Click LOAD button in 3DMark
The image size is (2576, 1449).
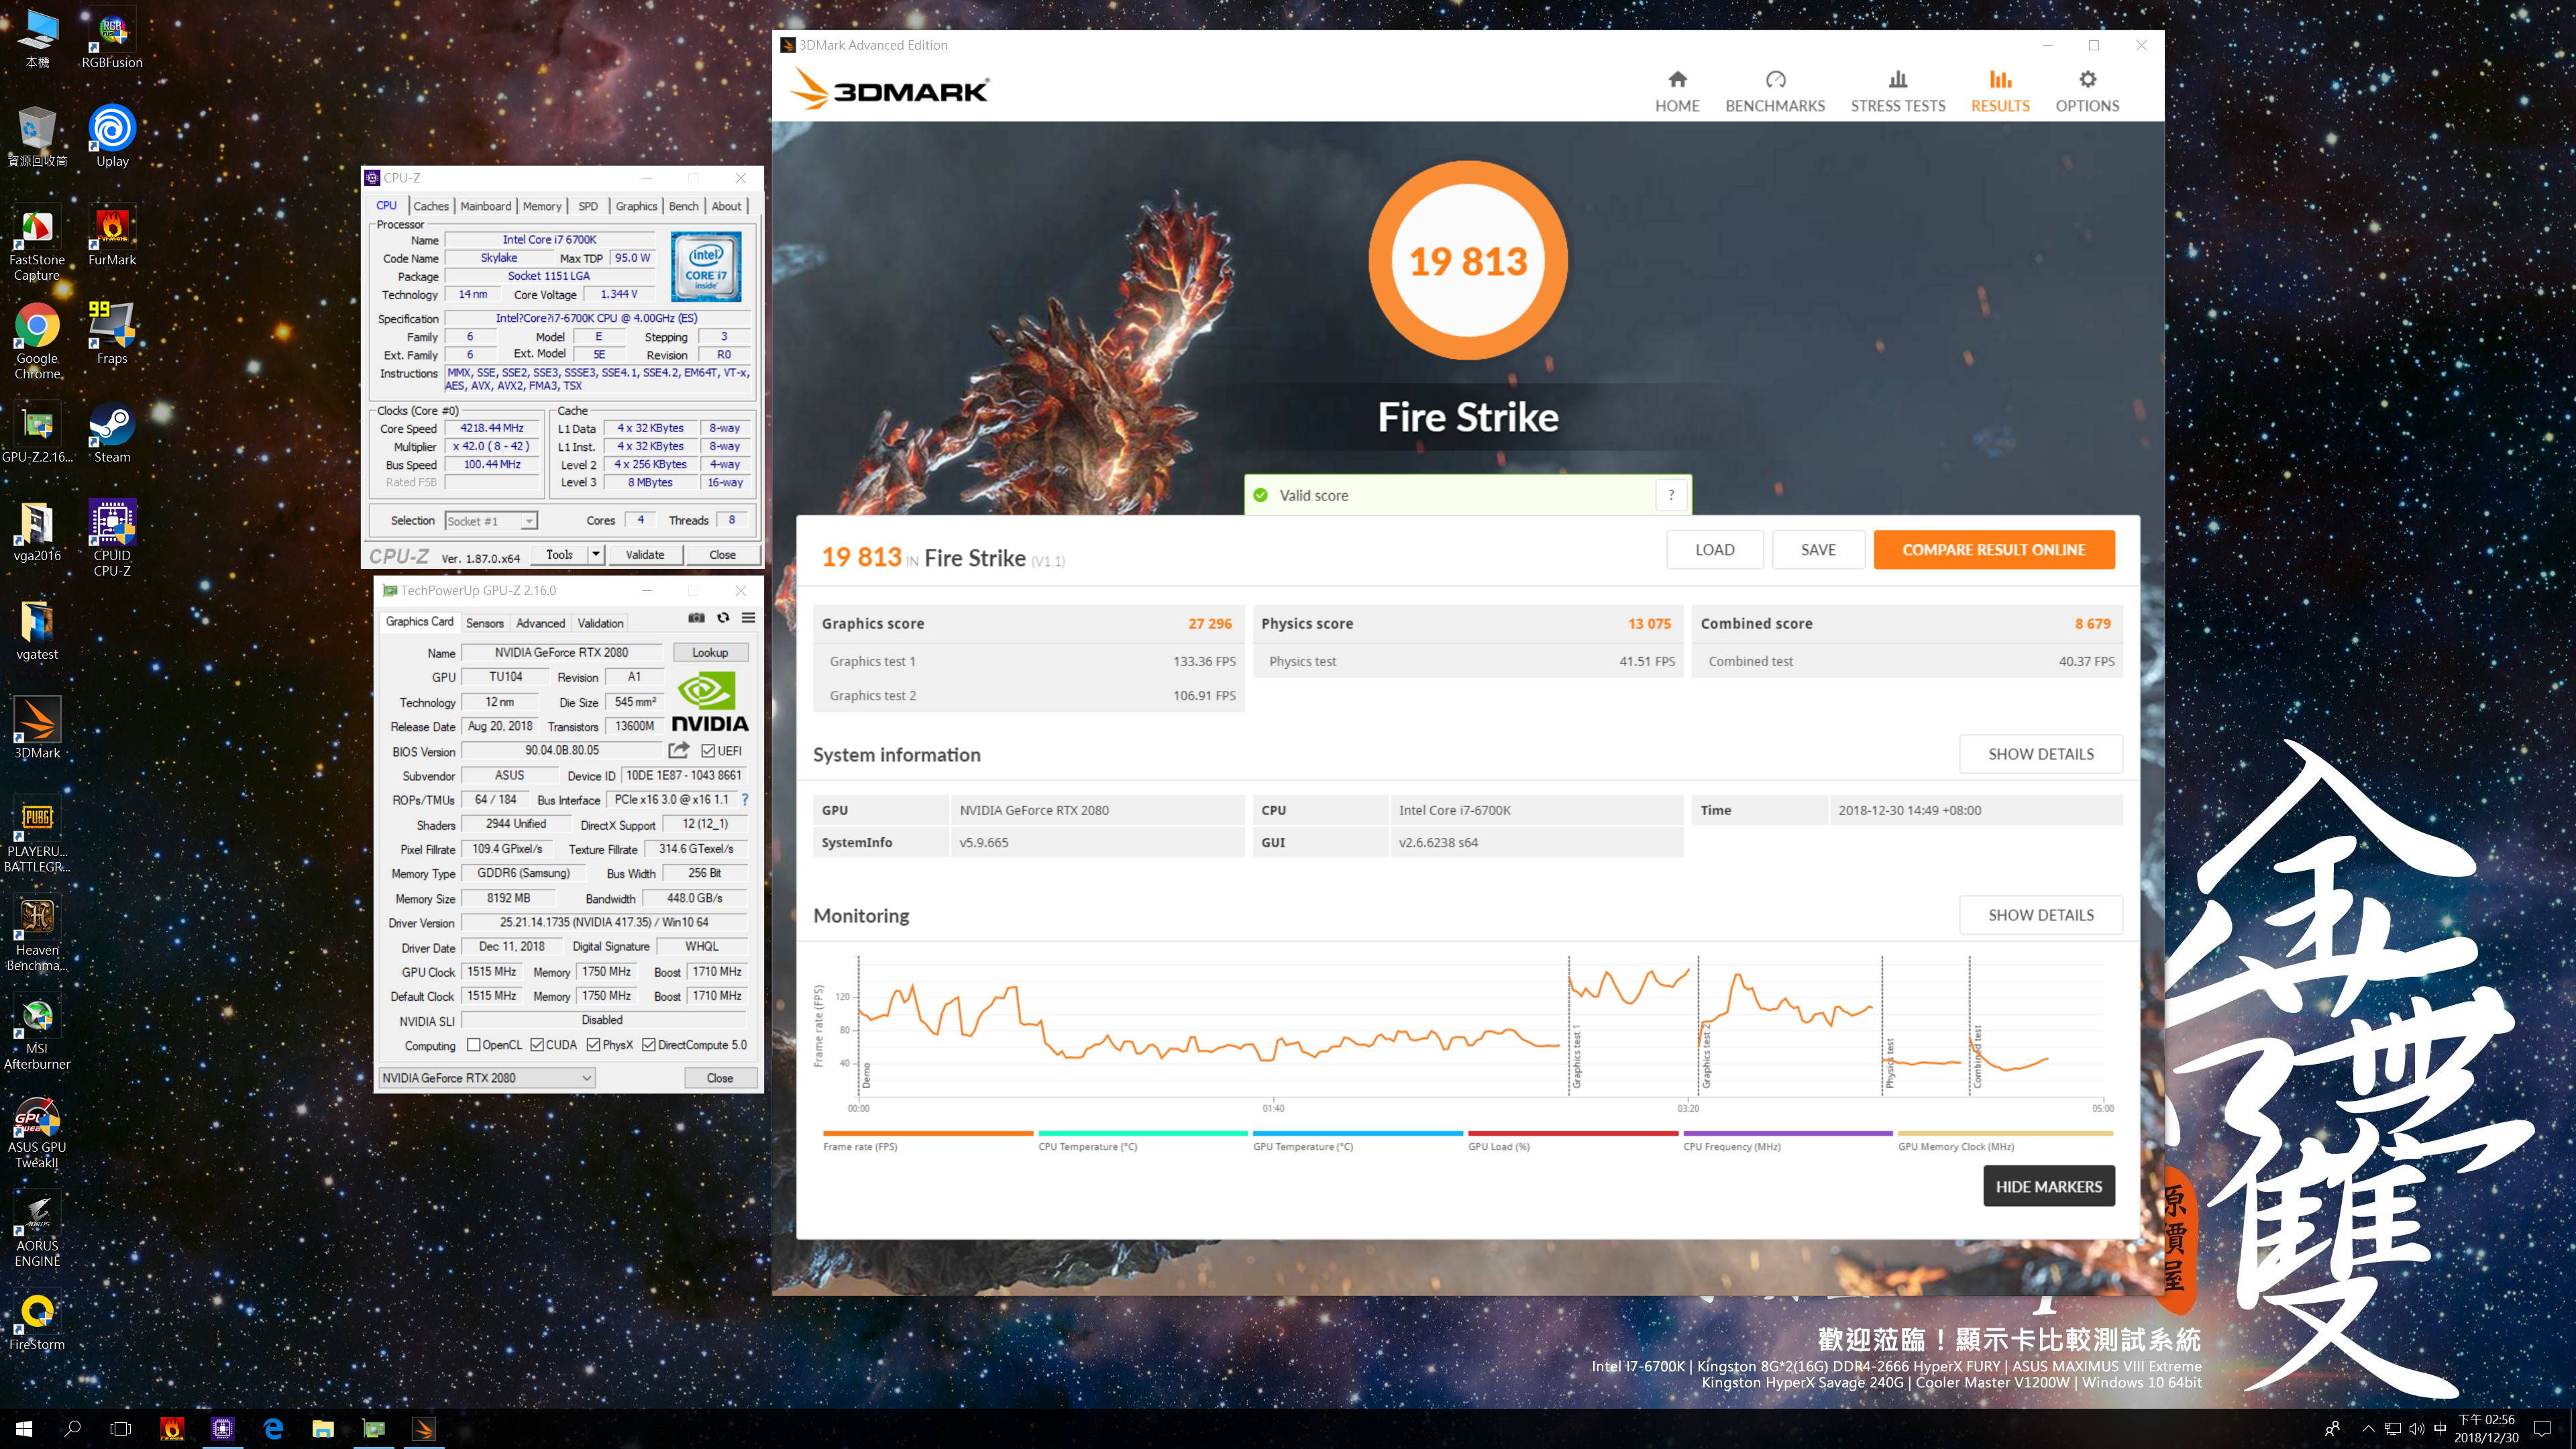[1715, 550]
